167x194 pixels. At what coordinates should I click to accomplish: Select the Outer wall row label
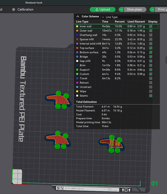point(86,31)
